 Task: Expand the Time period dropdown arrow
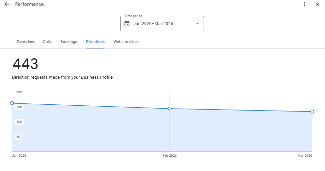pyautogui.click(x=197, y=23)
